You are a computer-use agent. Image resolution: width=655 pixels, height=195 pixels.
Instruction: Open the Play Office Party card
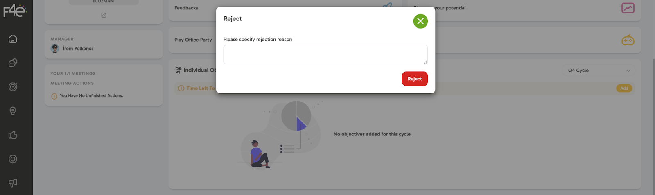coord(193,40)
